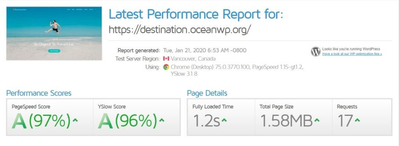
Task: Click the Looks like you're running WordPress text
Action: tap(351, 49)
